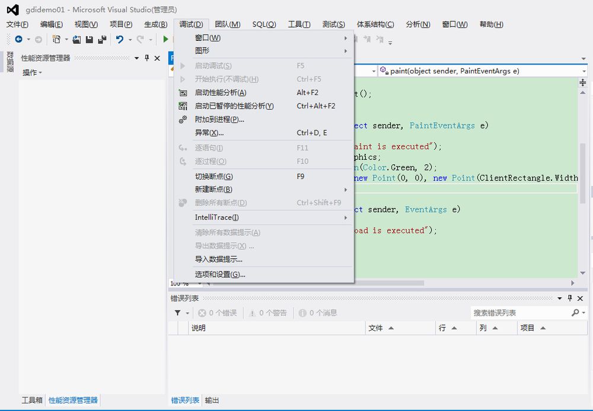The image size is (593, 411).
Task: Select 异常(X)... menu entry
Action: 264,133
